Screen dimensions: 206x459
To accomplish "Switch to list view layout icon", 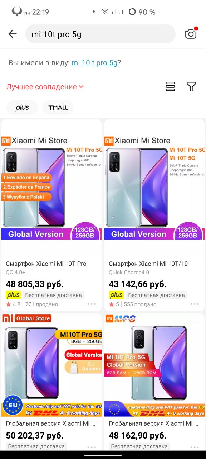I will 170,86.
